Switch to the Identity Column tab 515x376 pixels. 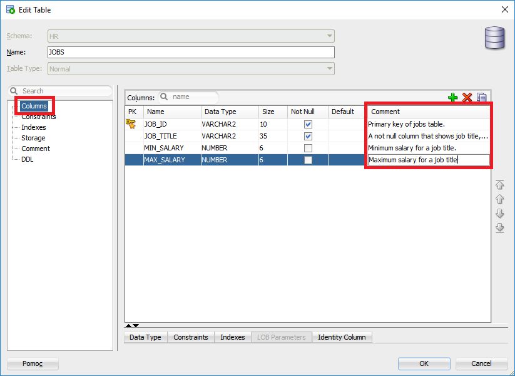341,337
